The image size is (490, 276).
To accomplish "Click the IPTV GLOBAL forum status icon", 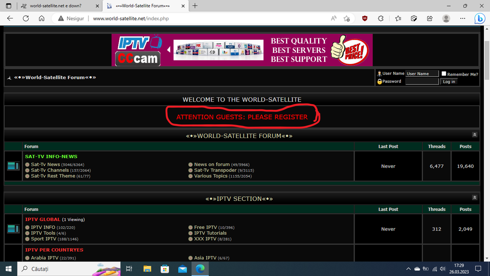I will 13,229.
